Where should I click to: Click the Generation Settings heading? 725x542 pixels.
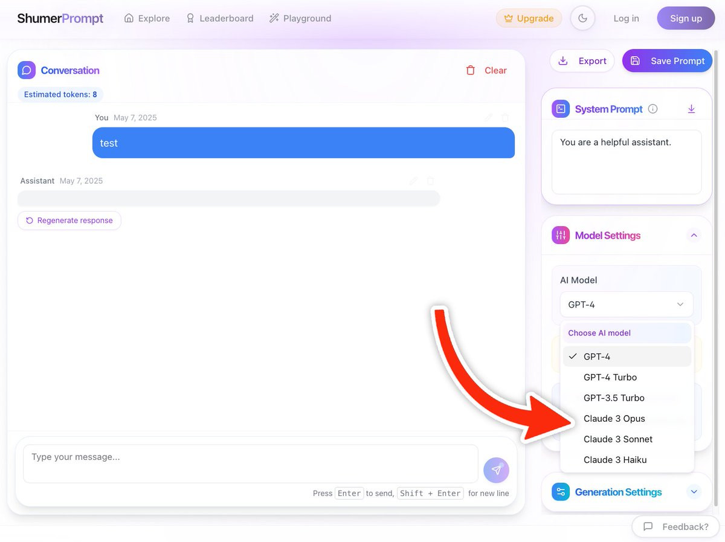click(618, 492)
